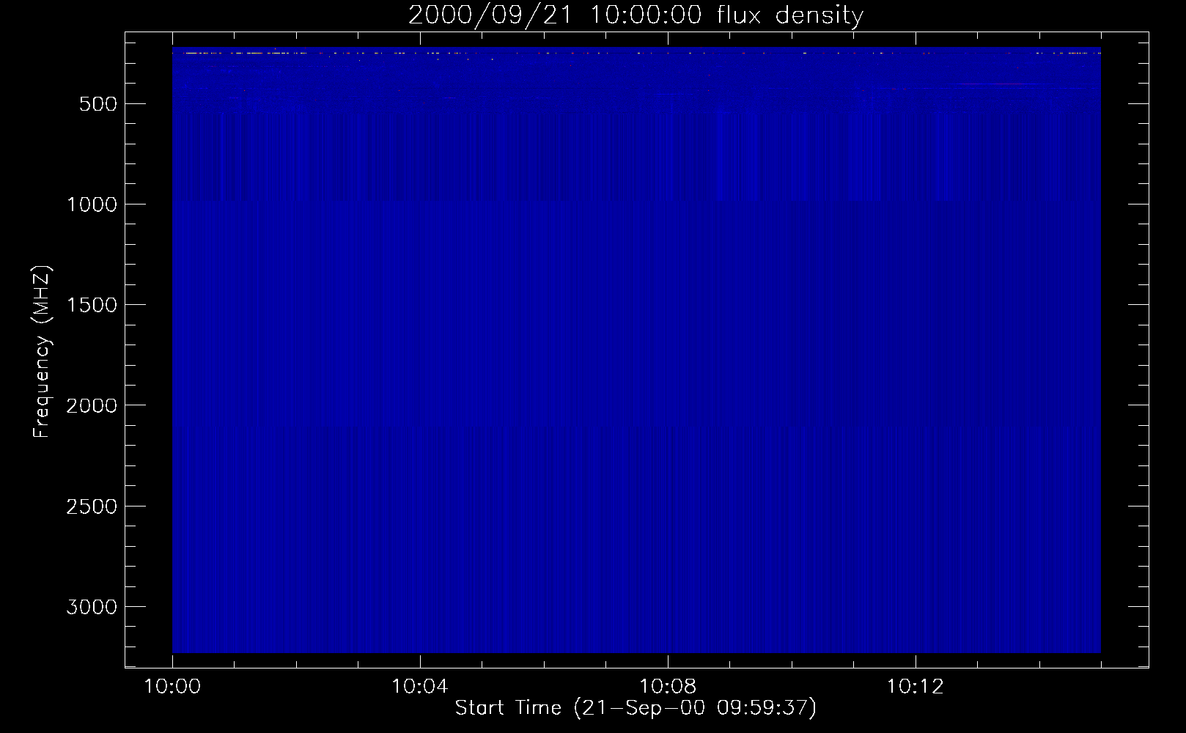Select the 2000 frequency tick label
This screenshot has width=1186, height=733.
(x=92, y=406)
